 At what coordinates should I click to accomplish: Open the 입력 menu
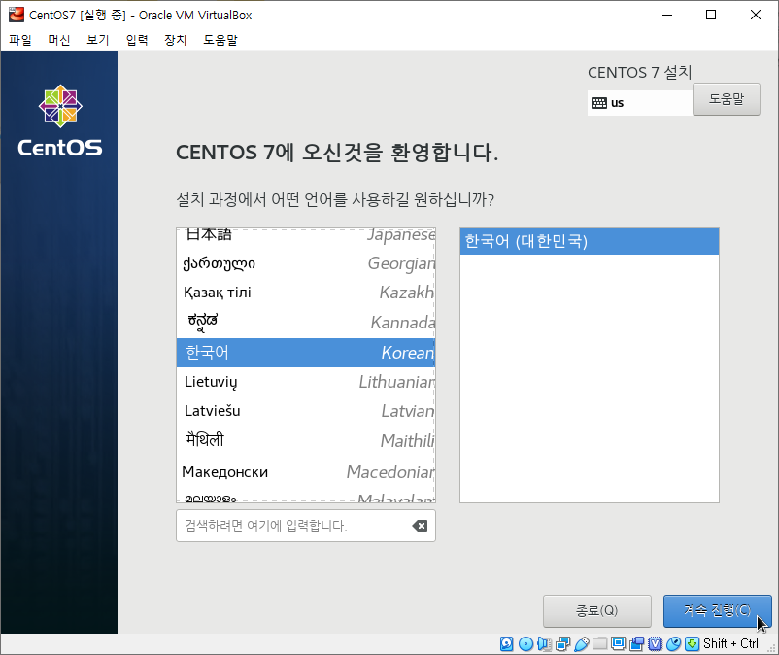137,40
